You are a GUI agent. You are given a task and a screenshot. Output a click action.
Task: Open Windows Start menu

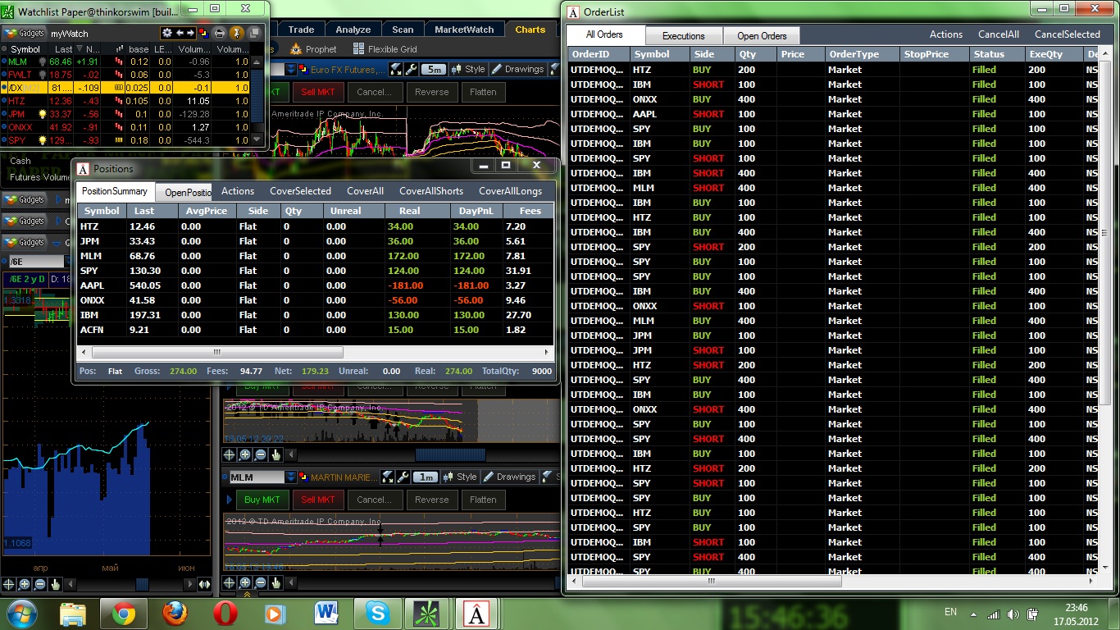pyautogui.click(x=20, y=613)
